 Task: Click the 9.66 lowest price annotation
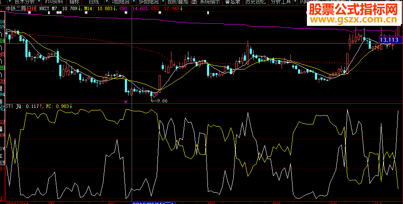pos(162,101)
